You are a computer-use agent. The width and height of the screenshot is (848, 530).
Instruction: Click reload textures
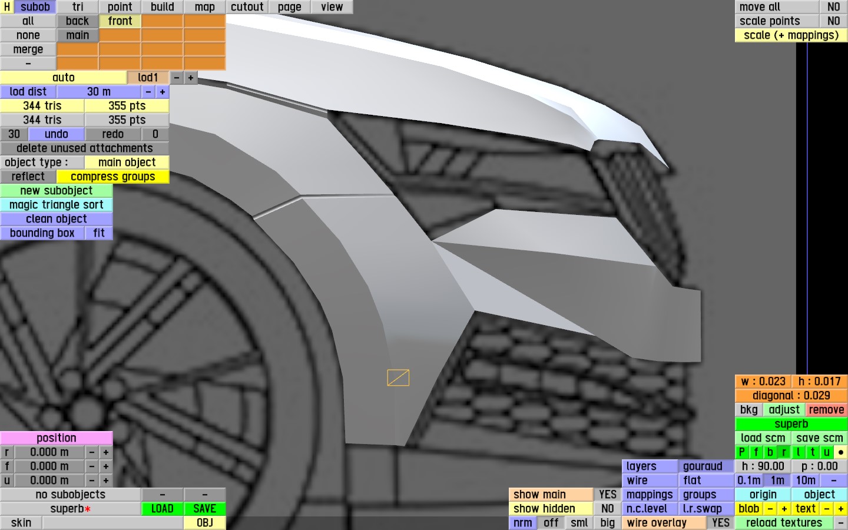(x=784, y=523)
